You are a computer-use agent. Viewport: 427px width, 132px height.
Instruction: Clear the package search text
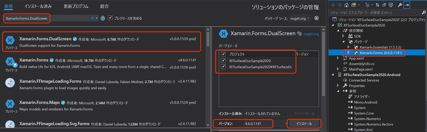point(93,18)
